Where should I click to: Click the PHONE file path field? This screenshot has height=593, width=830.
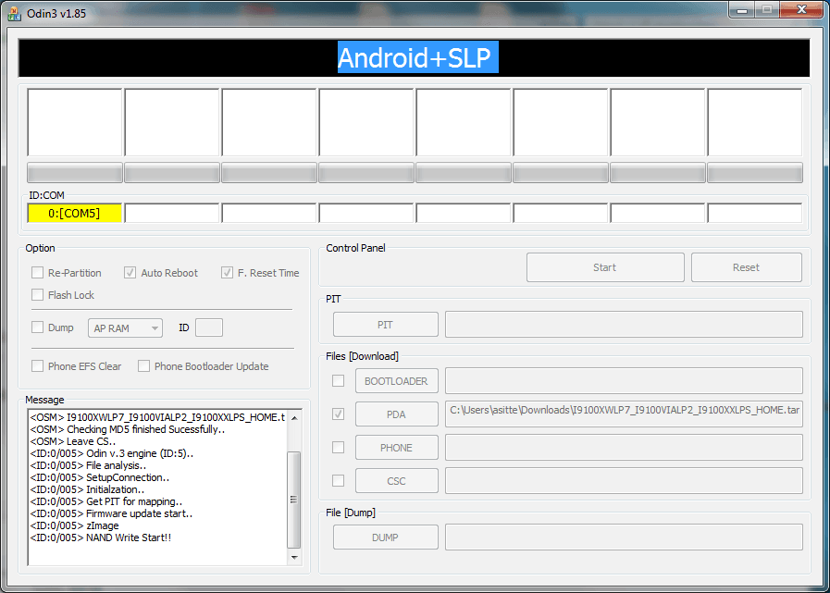pos(624,448)
